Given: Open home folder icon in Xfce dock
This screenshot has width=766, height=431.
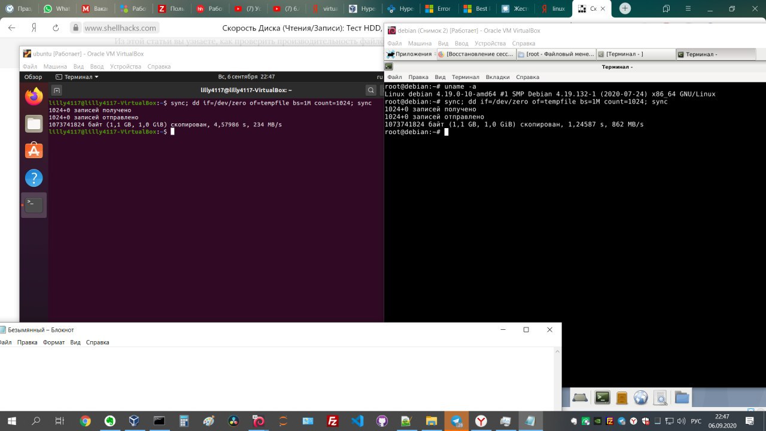Looking at the screenshot, I should [x=682, y=397].
